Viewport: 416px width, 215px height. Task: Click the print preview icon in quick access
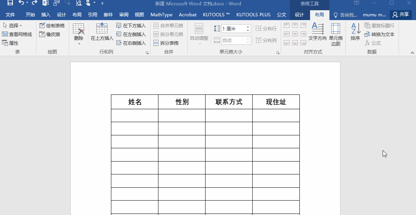coord(79,3)
